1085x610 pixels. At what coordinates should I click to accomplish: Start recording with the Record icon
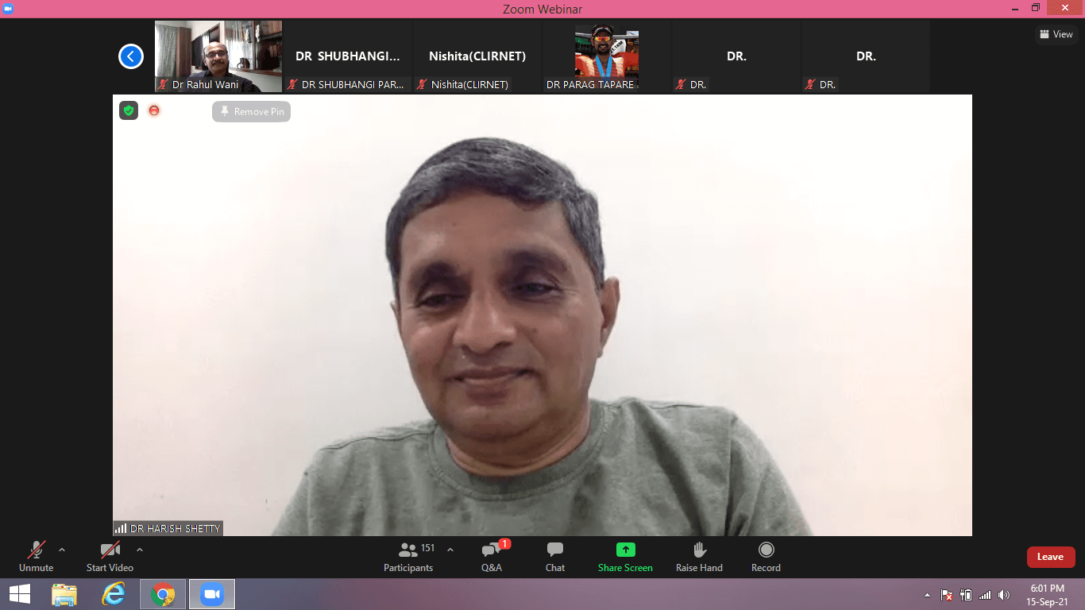tap(766, 556)
